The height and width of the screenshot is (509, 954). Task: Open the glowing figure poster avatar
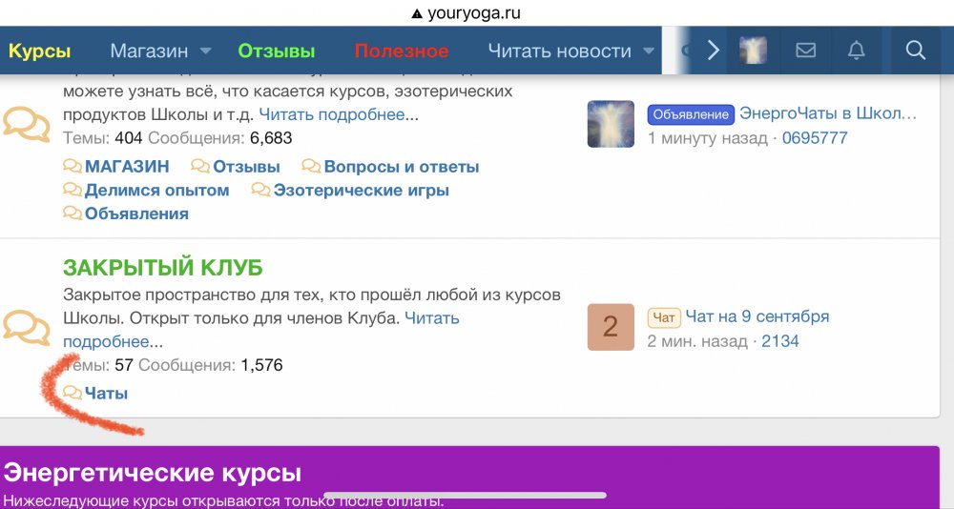[611, 125]
